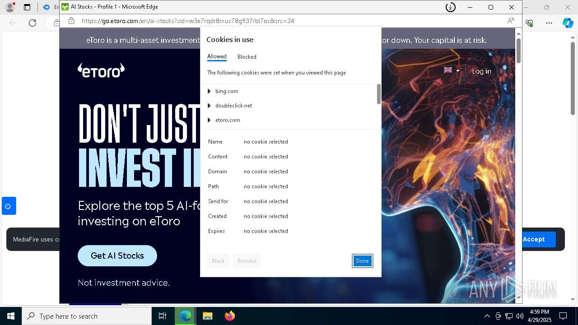Click the Remove button
The width and height of the screenshot is (578, 325).
tap(247, 261)
